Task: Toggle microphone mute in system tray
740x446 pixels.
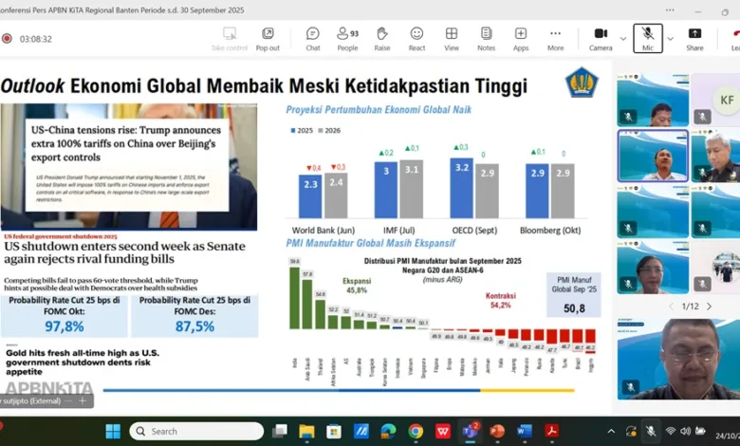Action: (651, 431)
